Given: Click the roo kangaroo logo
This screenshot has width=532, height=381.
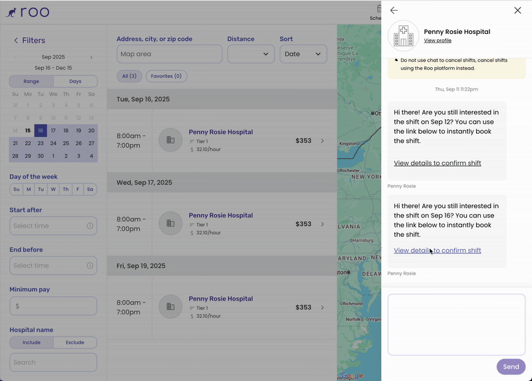Looking at the screenshot, I should tap(27, 12).
